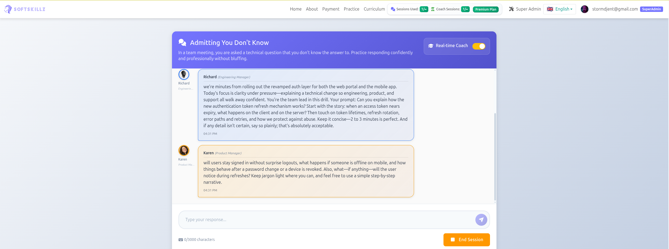Click Richard's avatar in the chat

pos(184,74)
